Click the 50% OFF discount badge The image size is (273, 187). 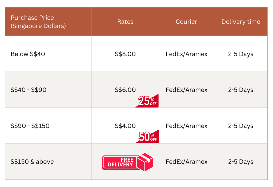[148, 137]
